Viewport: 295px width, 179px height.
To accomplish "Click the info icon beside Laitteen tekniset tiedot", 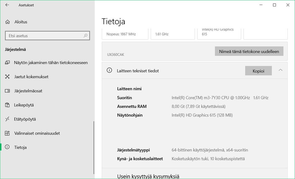I will (x=109, y=70).
